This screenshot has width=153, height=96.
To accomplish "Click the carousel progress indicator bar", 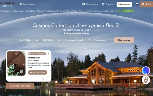I will point(24,79).
